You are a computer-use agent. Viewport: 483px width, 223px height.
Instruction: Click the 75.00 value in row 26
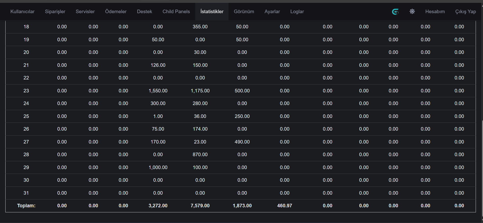158,129
